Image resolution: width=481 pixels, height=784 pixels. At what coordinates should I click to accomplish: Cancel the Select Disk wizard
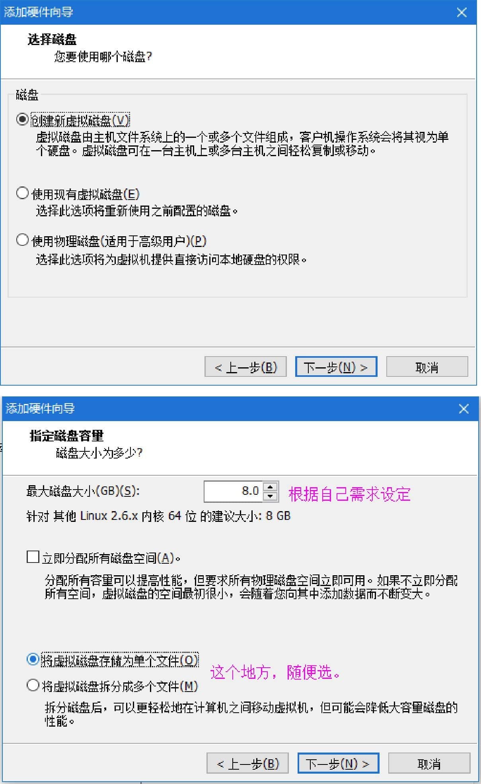coord(427,367)
